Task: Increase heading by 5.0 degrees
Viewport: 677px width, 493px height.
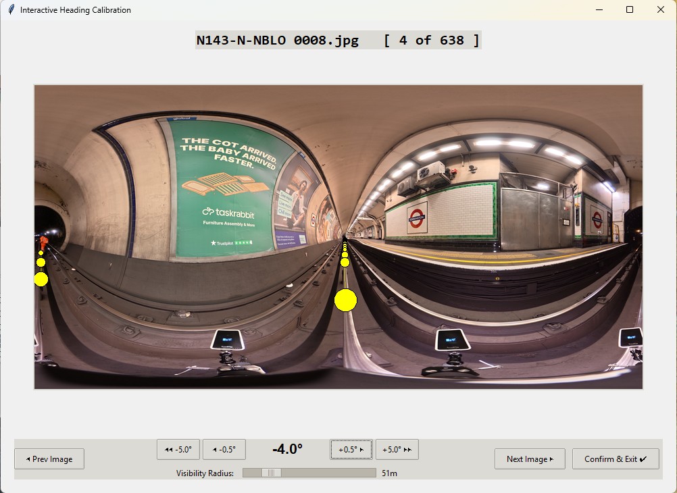Action: coord(397,449)
